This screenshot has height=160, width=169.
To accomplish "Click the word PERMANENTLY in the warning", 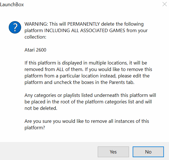I will 84,24.
